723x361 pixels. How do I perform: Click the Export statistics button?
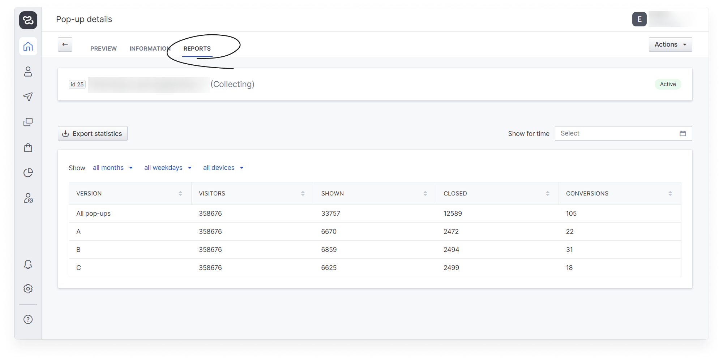[93, 134]
